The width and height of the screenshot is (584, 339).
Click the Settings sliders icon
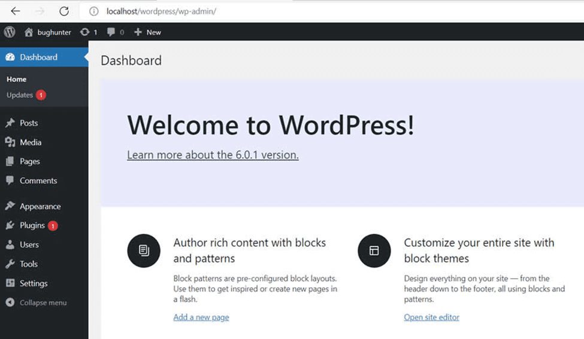point(10,283)
